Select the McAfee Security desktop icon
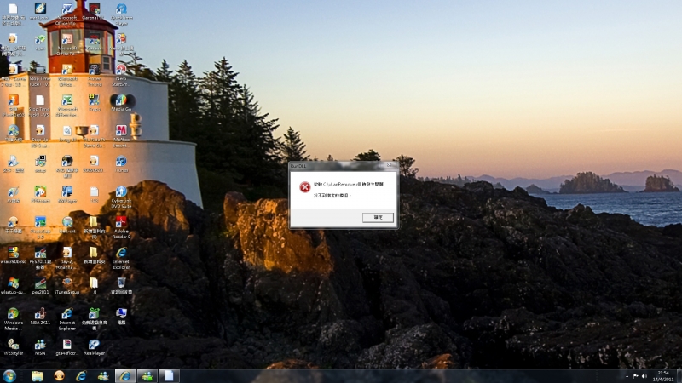The width and height of the screenshot is (682, 383). (121, 130)
